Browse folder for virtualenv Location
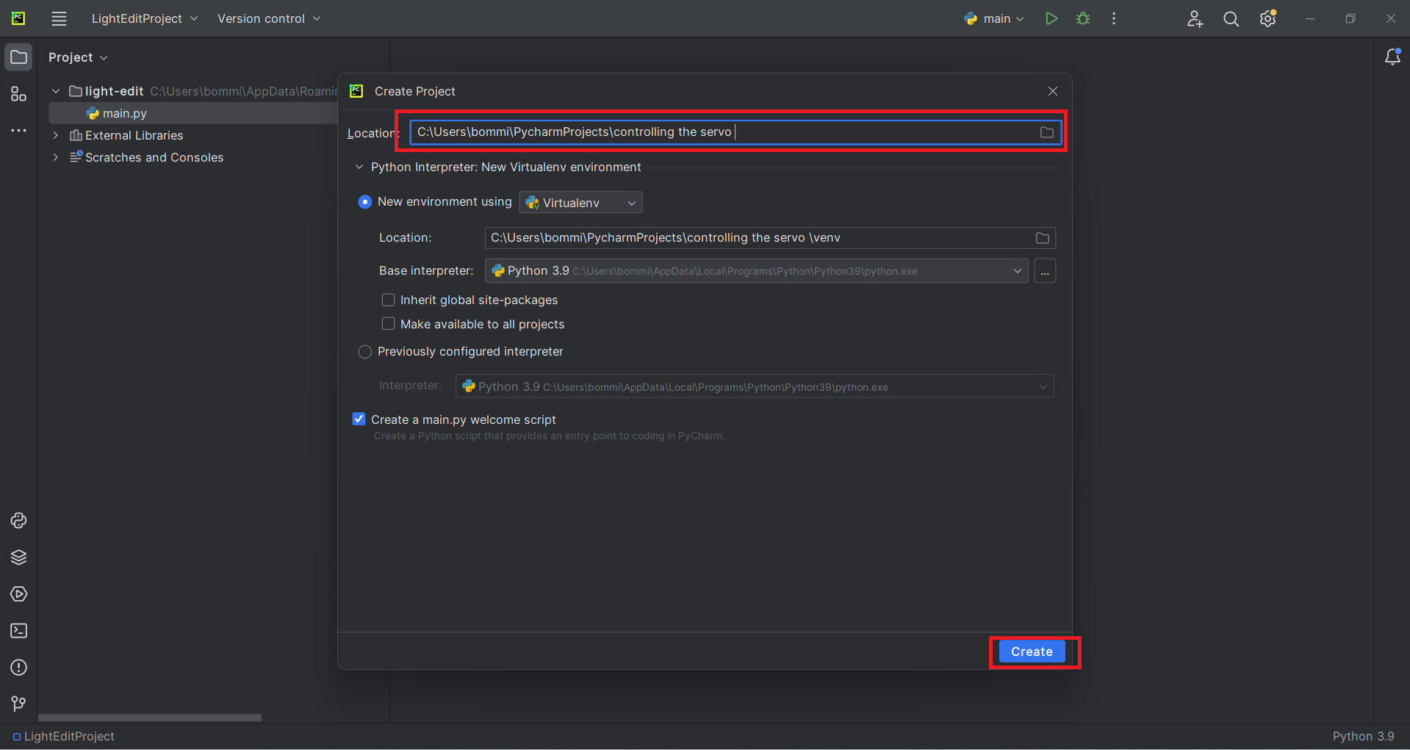This screenshot has width=1410, height=750. point(1043,238)
